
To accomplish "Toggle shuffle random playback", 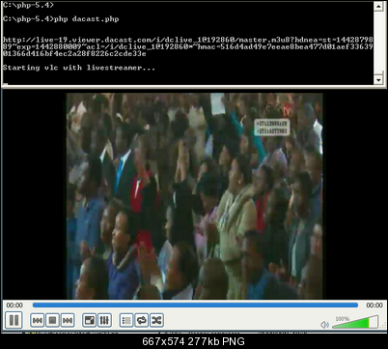I will (x=156, y=320).
